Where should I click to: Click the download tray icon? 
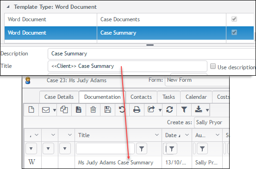199,109
